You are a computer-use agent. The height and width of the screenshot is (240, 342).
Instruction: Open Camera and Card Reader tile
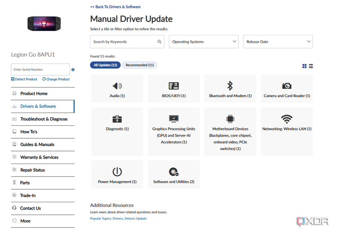point(287,89)
